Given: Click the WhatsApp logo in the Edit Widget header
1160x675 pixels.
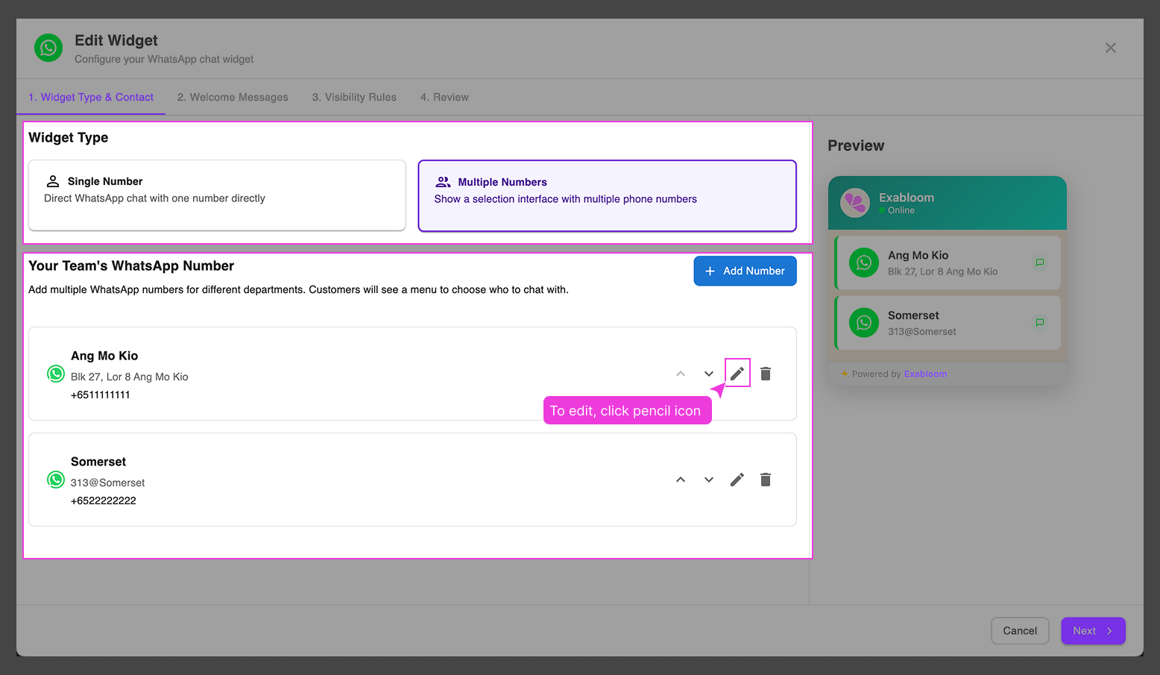Looking at the screenshot, I should (48, 48).
